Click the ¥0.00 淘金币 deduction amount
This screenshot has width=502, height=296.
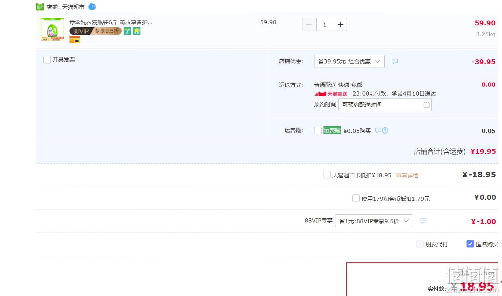[x=485, y=197]
